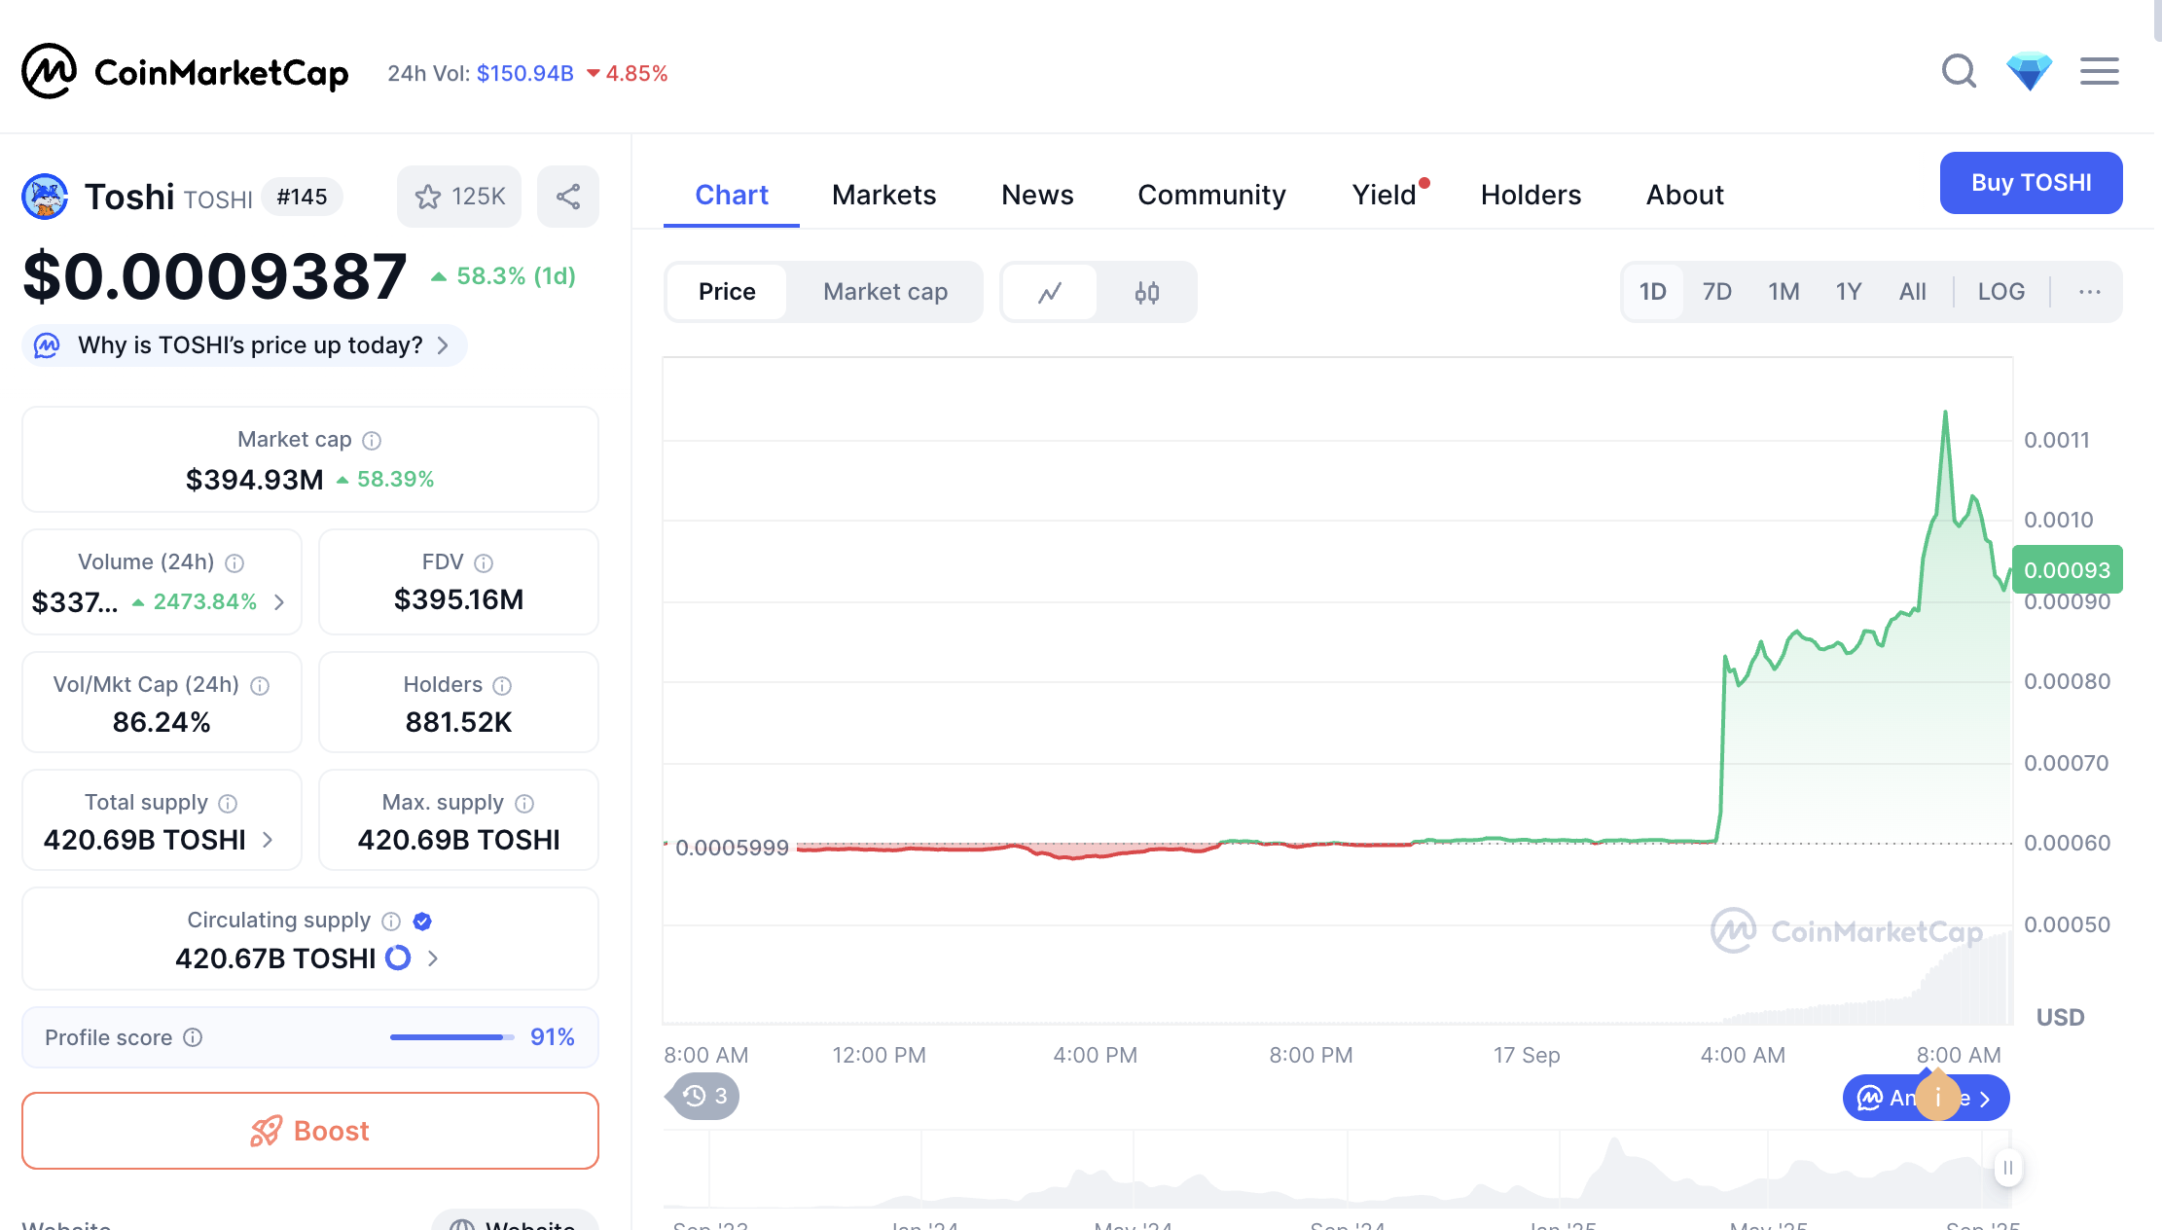
Task: Click the AI icon beside price question
Action: [x=47, y=345]
